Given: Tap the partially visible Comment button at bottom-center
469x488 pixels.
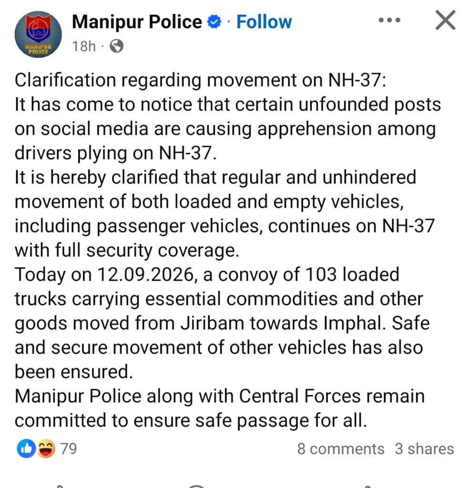Looking at the screenshot, I should coord(196,486).
